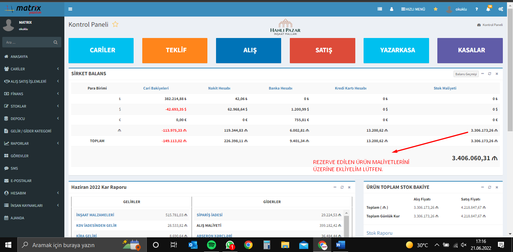Click the yellow star favorites icon in header
This screenshot has width=513, height=252.
tap(435, 9)
